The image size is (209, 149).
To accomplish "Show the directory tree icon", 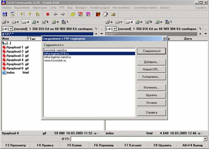I will 37,14.
